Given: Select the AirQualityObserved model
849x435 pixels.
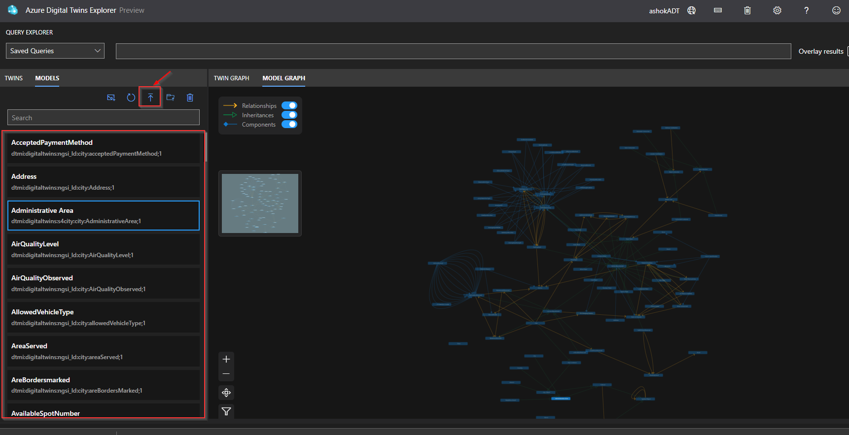Looking at the screenshot, I should tap(104, 283).
